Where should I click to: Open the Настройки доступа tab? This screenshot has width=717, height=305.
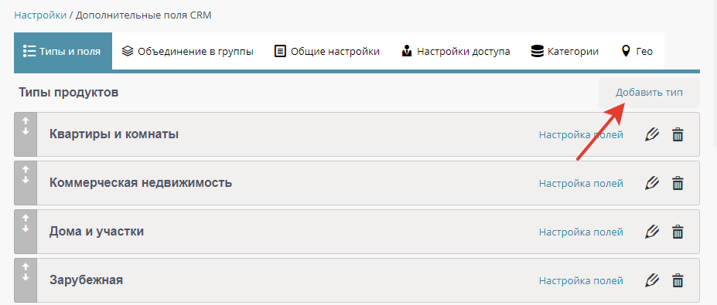pos(456,51)
